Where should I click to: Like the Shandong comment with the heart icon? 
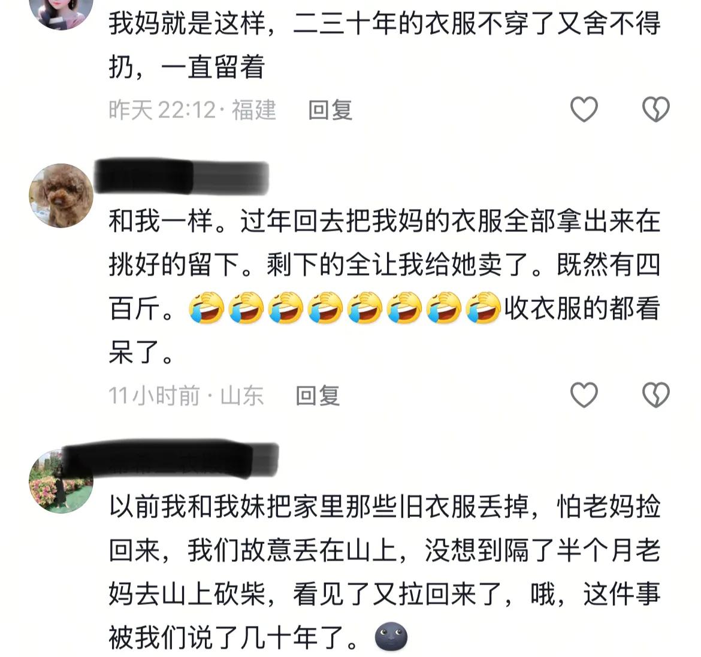coord(584,395)
